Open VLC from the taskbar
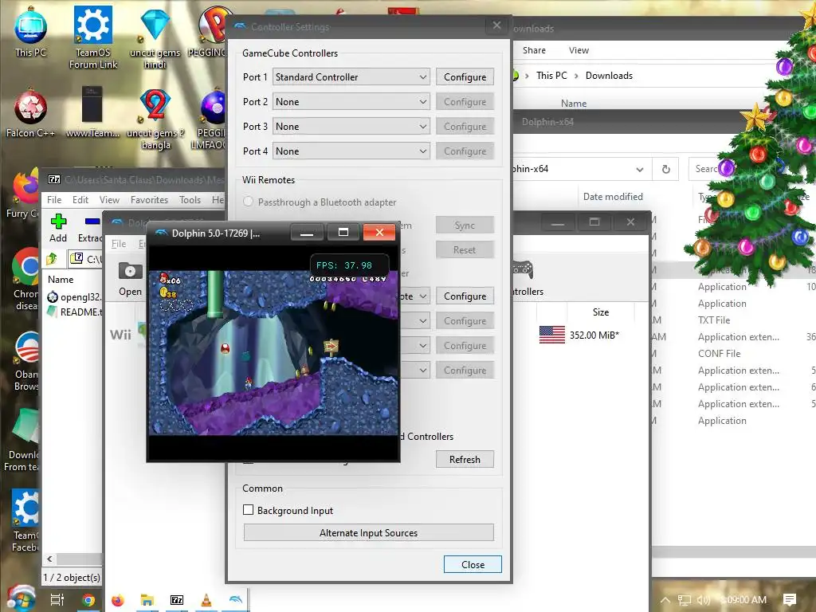This screenshot has height=612, width=816. 206,601
